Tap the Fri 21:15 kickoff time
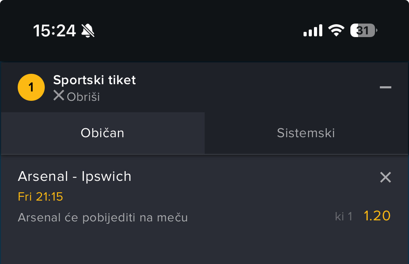Screen dimensions: 409x264 [x=40, y=197]
